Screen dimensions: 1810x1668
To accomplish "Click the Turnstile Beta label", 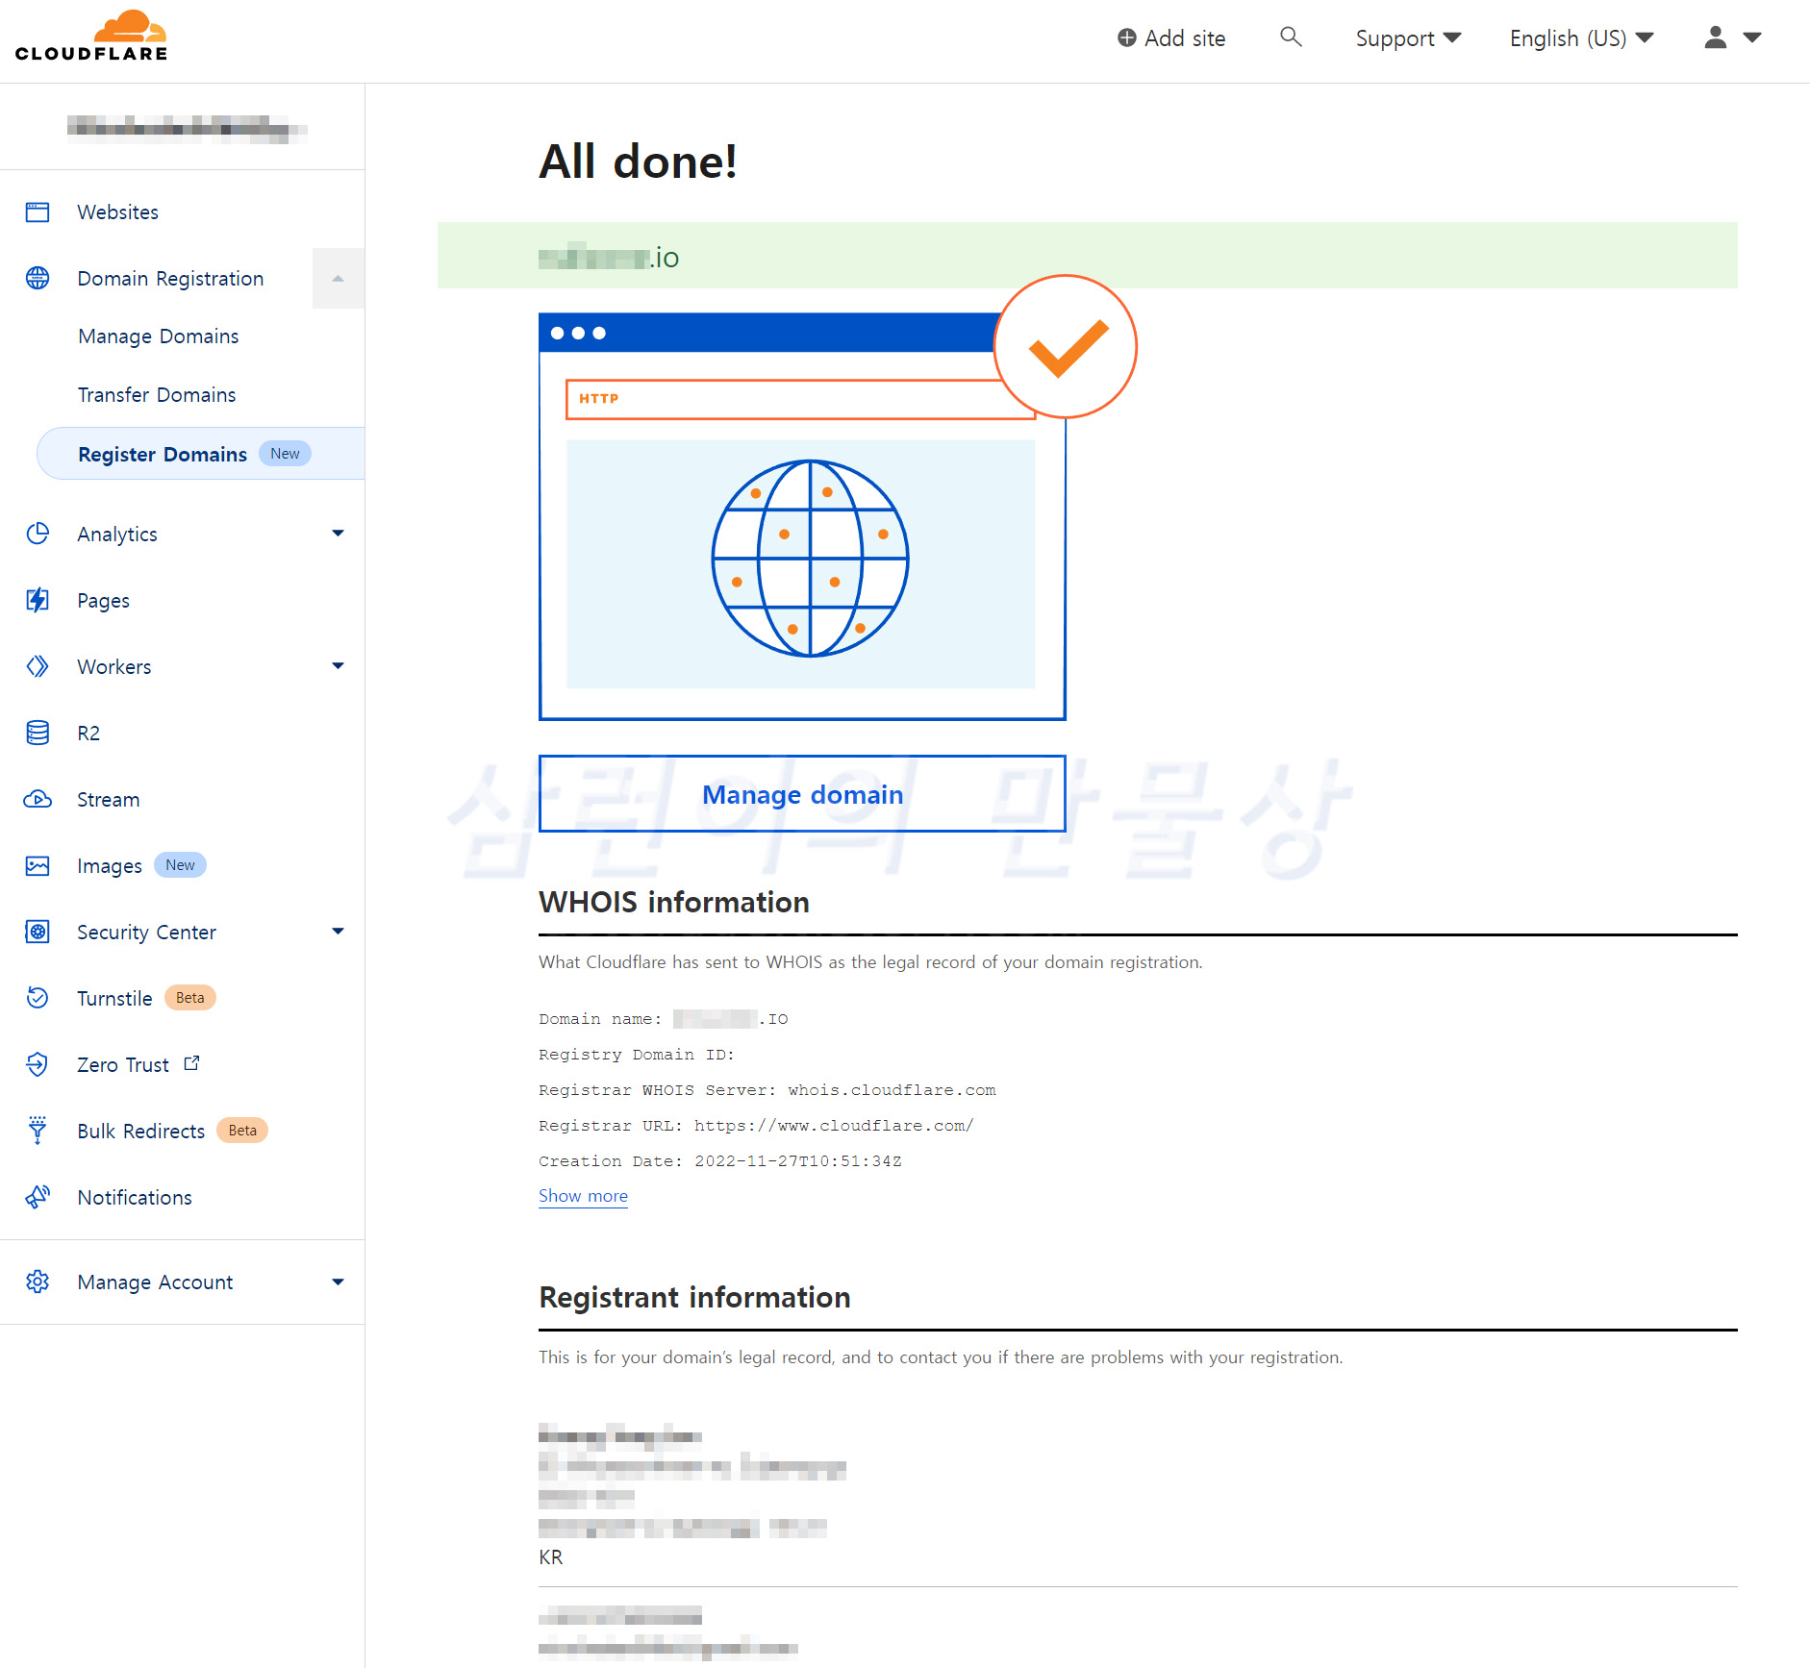I will coord(190,998).
